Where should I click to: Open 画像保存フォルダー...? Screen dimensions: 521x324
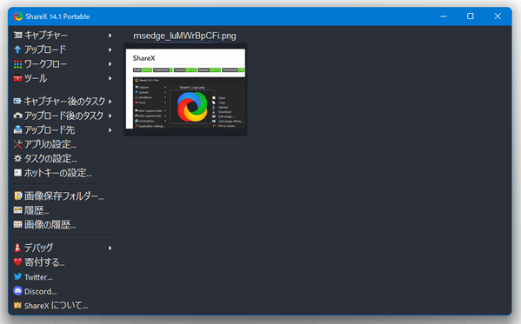(x=63, y=195)
